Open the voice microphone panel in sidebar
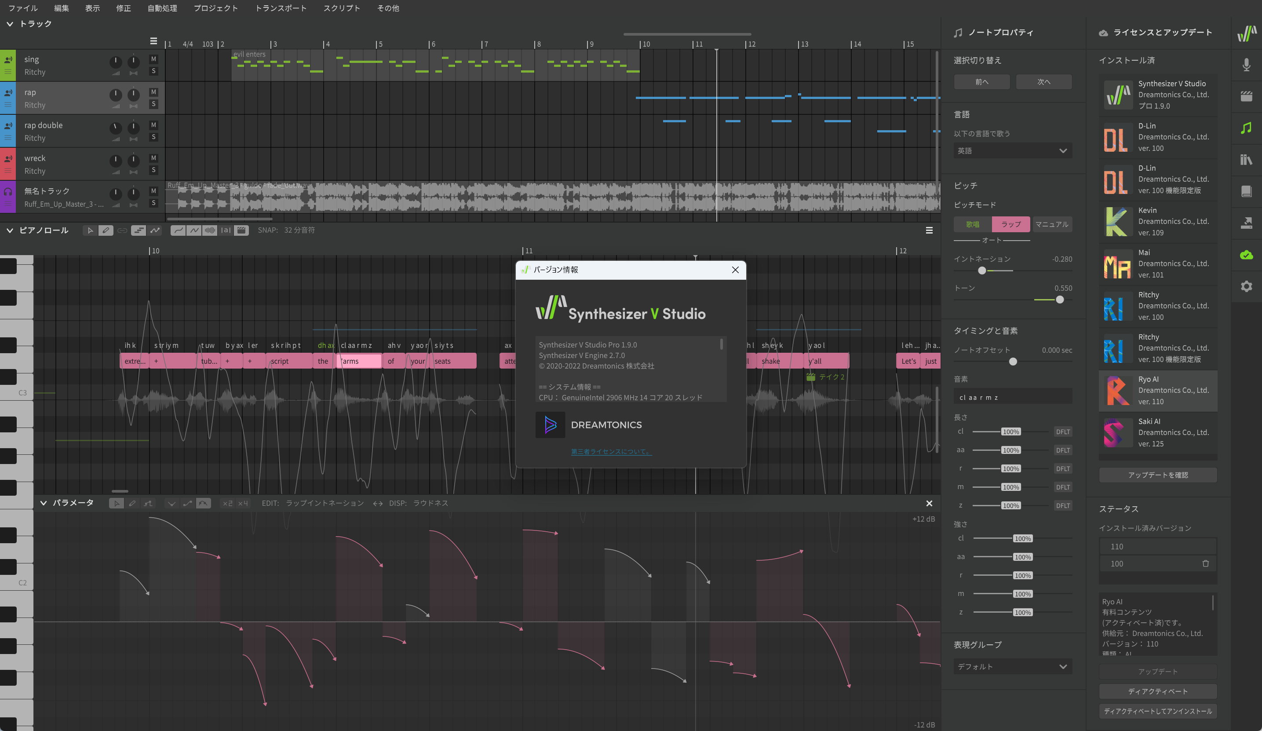Viewport: 1262px width, 731px height. coord(1247,65)
